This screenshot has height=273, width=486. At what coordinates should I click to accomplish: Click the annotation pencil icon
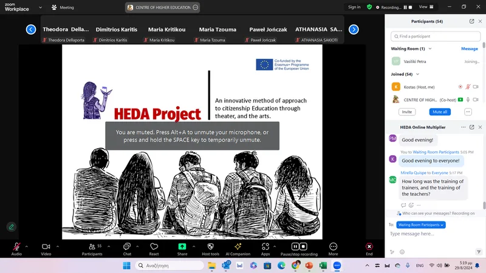click(x=12, y=227)
